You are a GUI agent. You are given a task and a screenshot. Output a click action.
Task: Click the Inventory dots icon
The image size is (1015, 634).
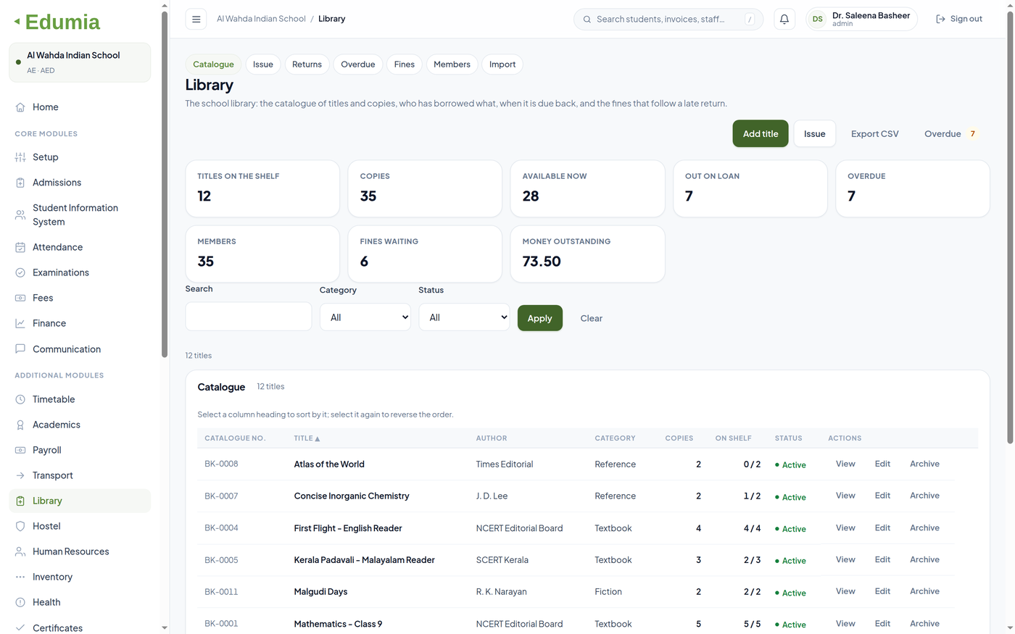point(20,577)
